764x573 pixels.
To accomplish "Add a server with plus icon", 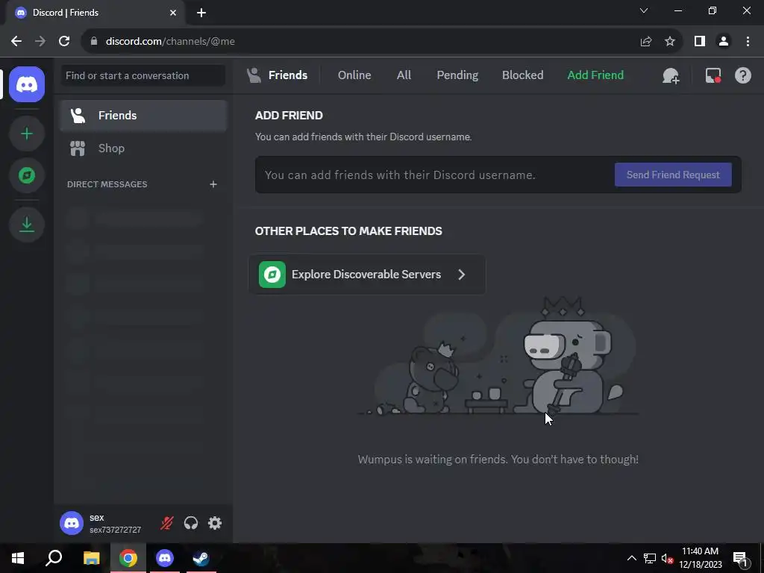I will click(27, 134).
